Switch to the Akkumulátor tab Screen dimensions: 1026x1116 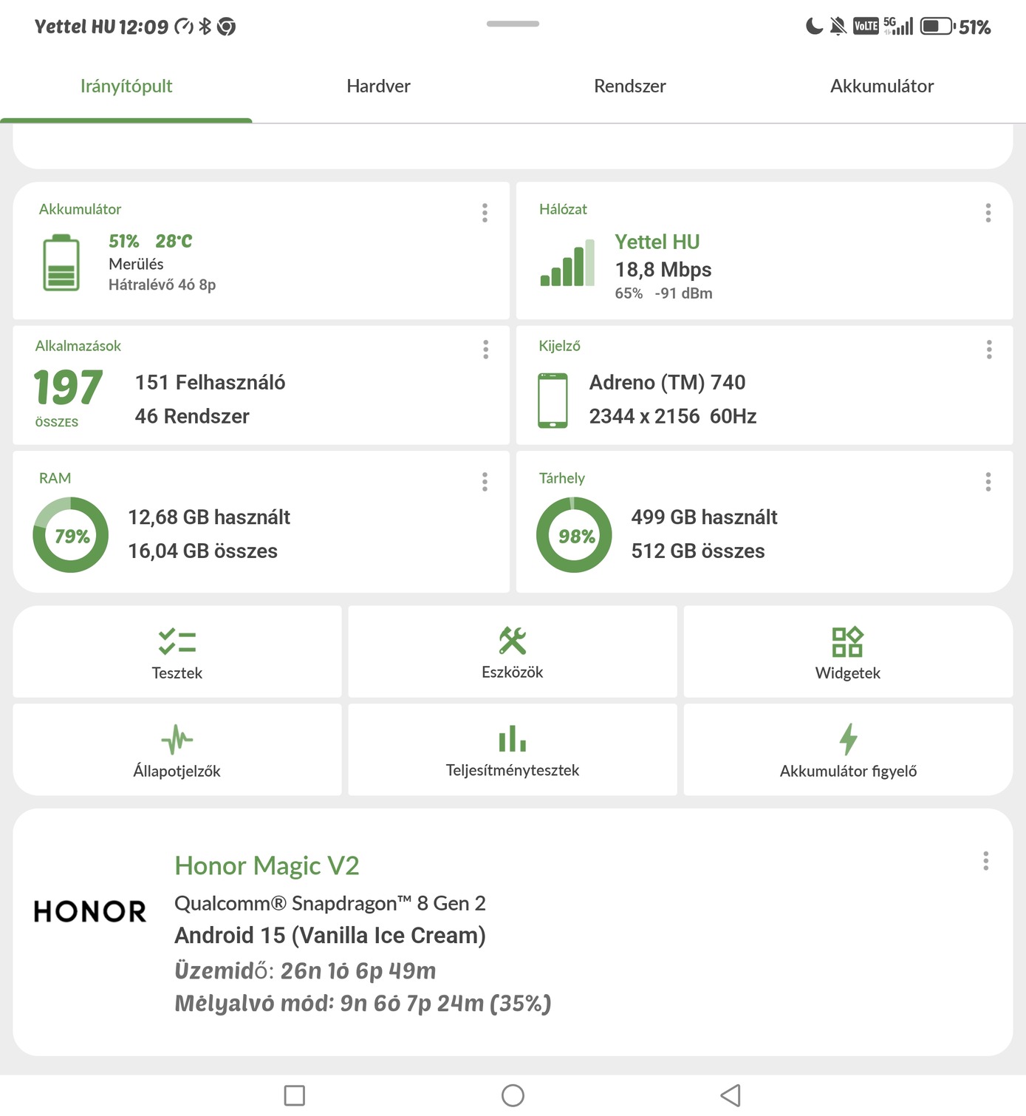coord(882,86)
